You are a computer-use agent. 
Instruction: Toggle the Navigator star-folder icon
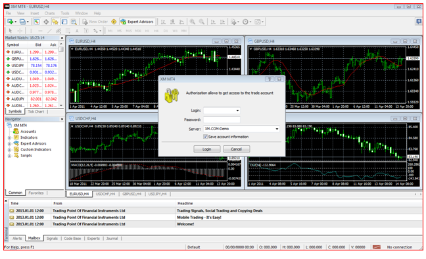[55, 22]
